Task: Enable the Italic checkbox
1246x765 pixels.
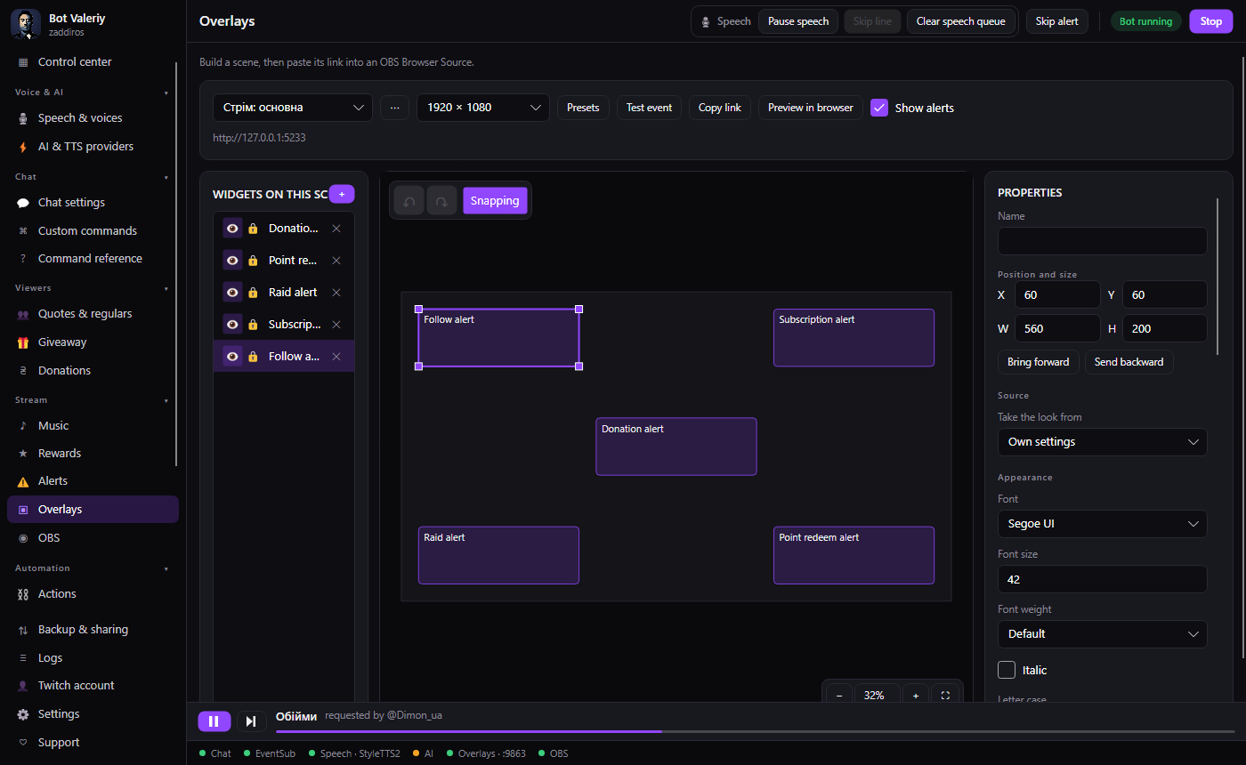Action: [1007, 670]
